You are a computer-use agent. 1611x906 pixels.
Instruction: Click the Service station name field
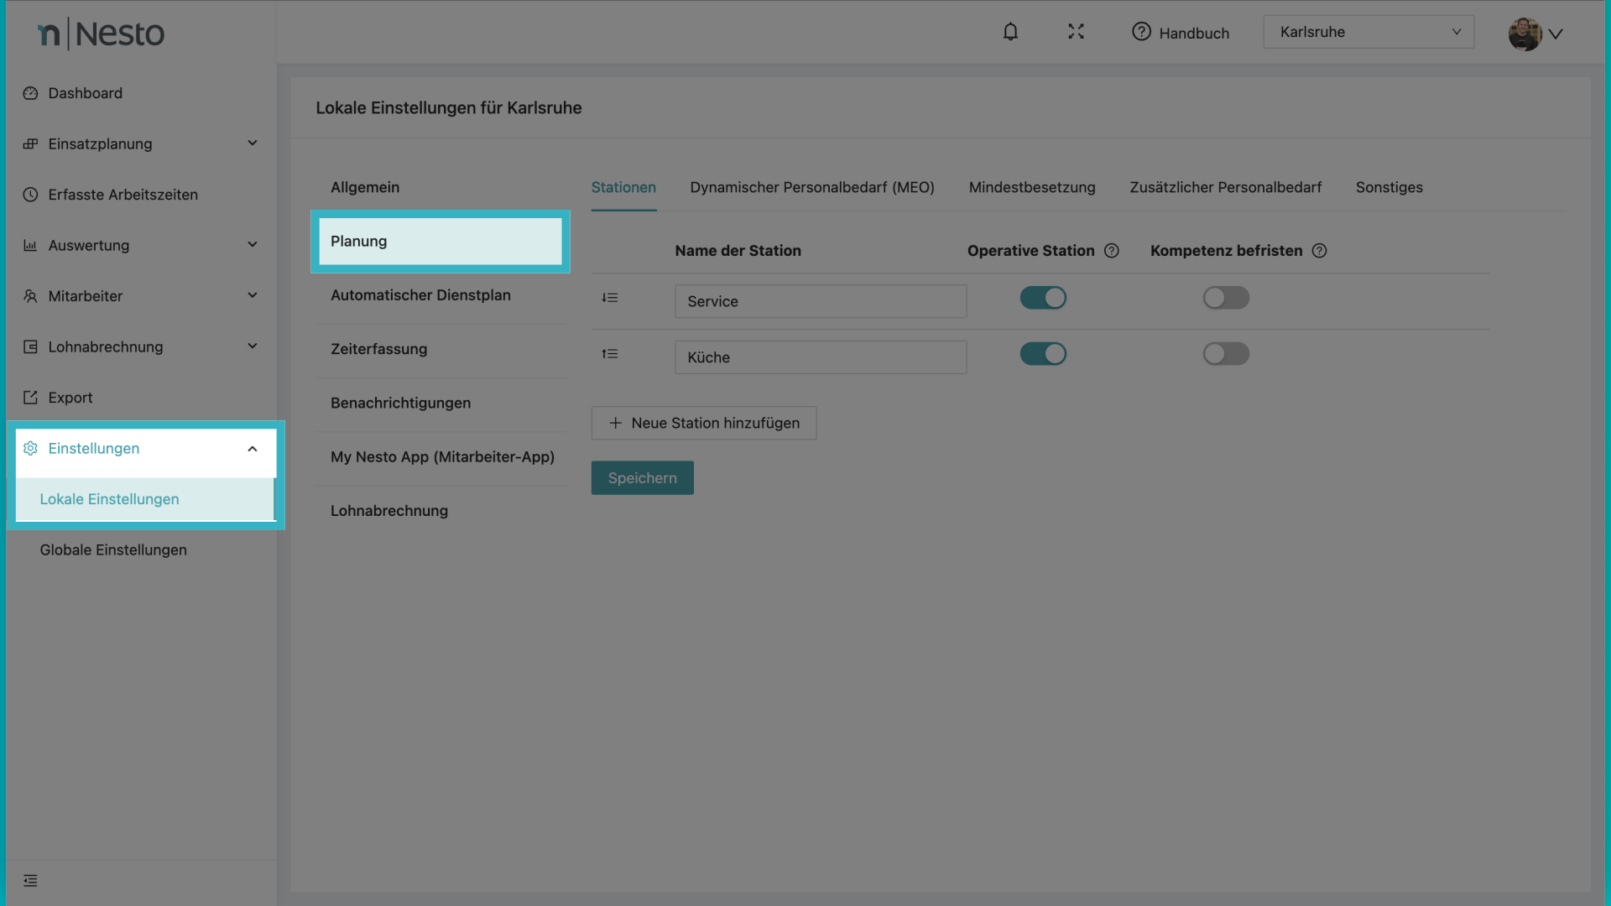coord(820,301)
